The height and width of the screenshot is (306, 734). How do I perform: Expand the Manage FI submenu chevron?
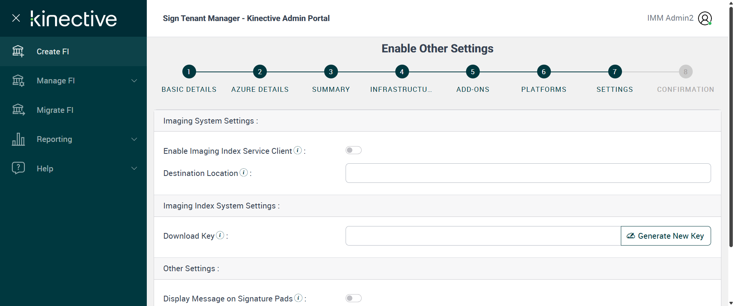coord(134,81)
